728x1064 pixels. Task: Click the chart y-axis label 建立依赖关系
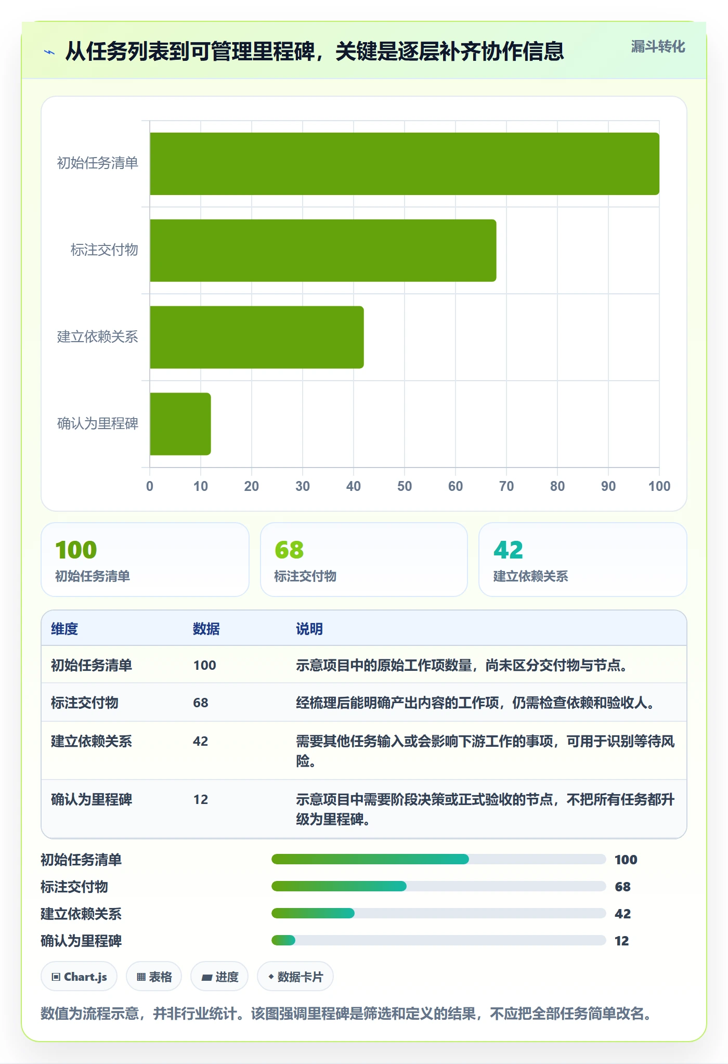tap(98, 337)
